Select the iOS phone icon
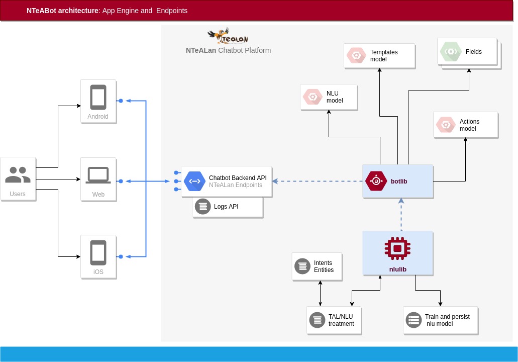Screen dimensions: 518x362 click(x=98, y=253)
